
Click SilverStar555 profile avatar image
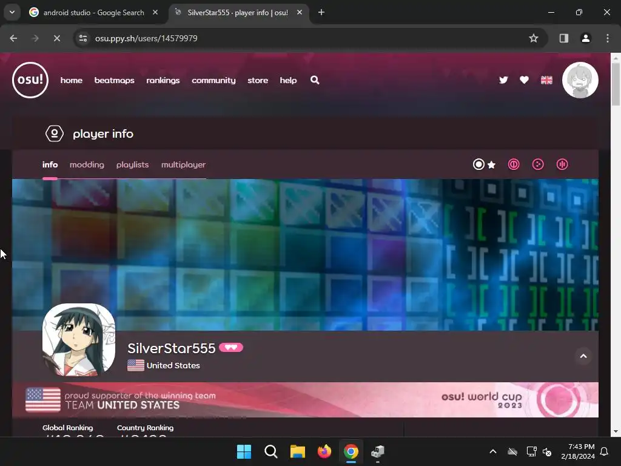(79, 340)
